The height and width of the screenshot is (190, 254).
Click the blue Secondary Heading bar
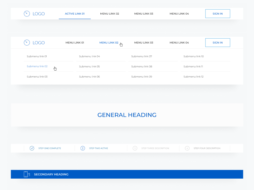click(x=127, y=174)
